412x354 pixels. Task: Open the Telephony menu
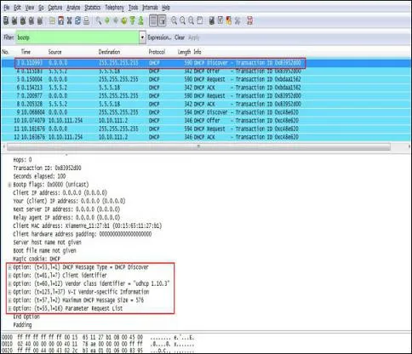click(115, 8)
